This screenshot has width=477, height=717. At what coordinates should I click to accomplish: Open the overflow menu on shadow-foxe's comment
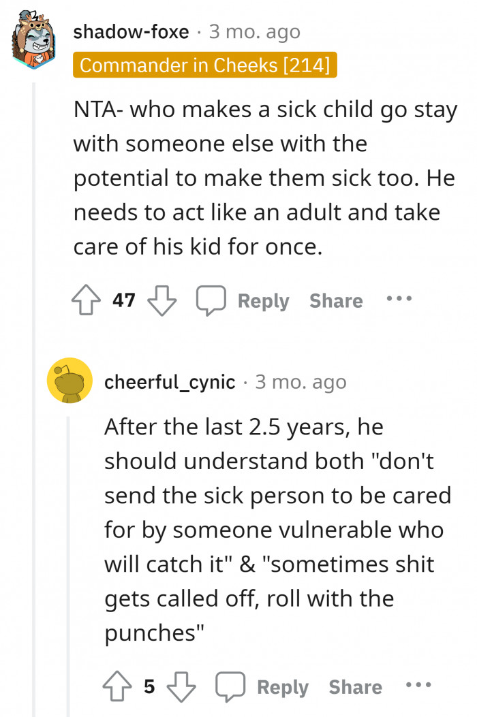tap(399, 298)
